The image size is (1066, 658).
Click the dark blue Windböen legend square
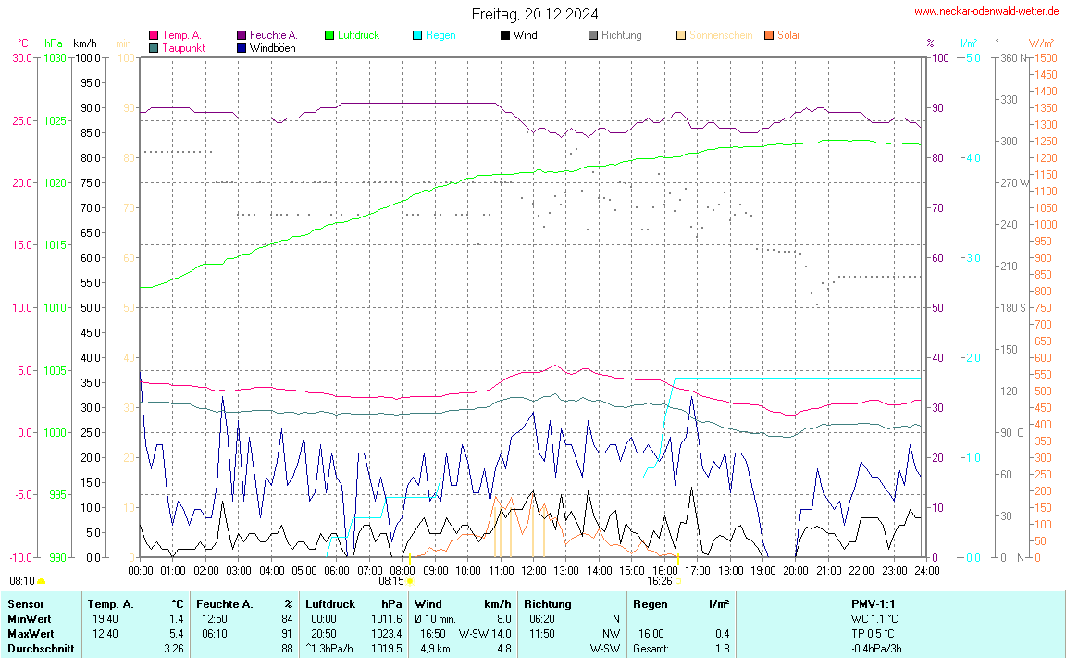(x=242, y=47)
